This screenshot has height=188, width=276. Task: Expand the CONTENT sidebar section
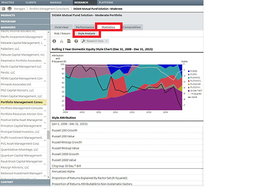25,182
